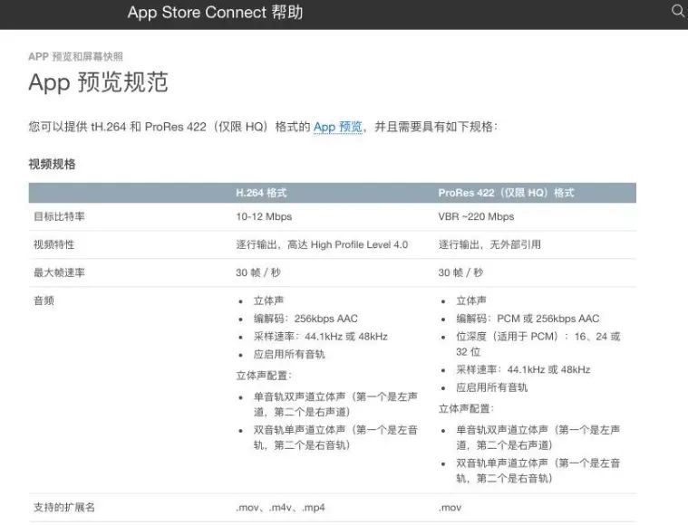Click the H.264 格式 column header
The height and width of the screenshot is (525, 688).
[261, 193]
